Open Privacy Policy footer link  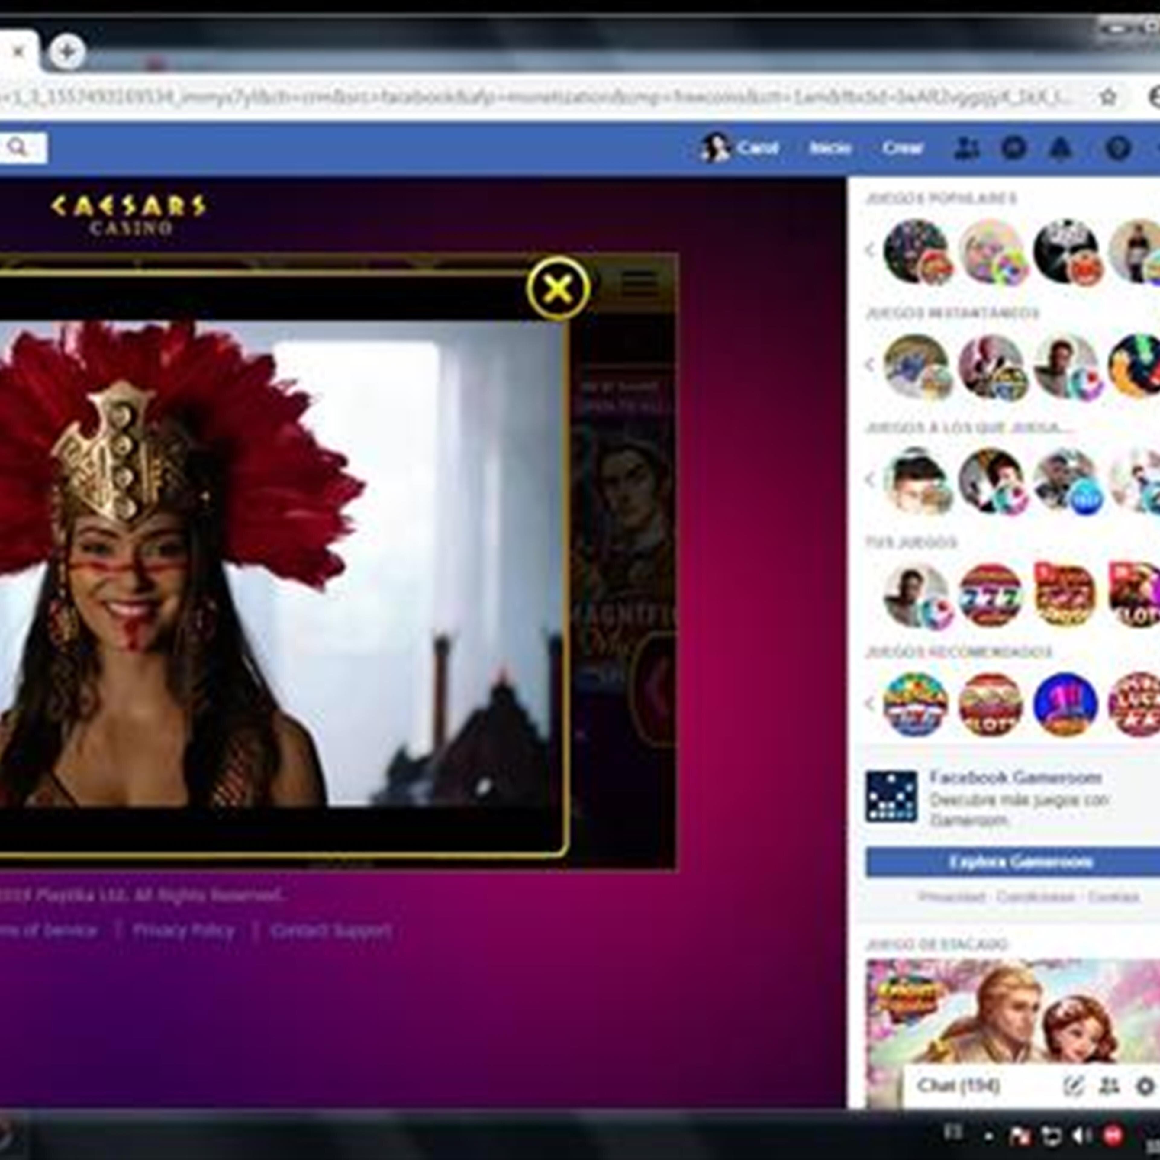[184, 931]
